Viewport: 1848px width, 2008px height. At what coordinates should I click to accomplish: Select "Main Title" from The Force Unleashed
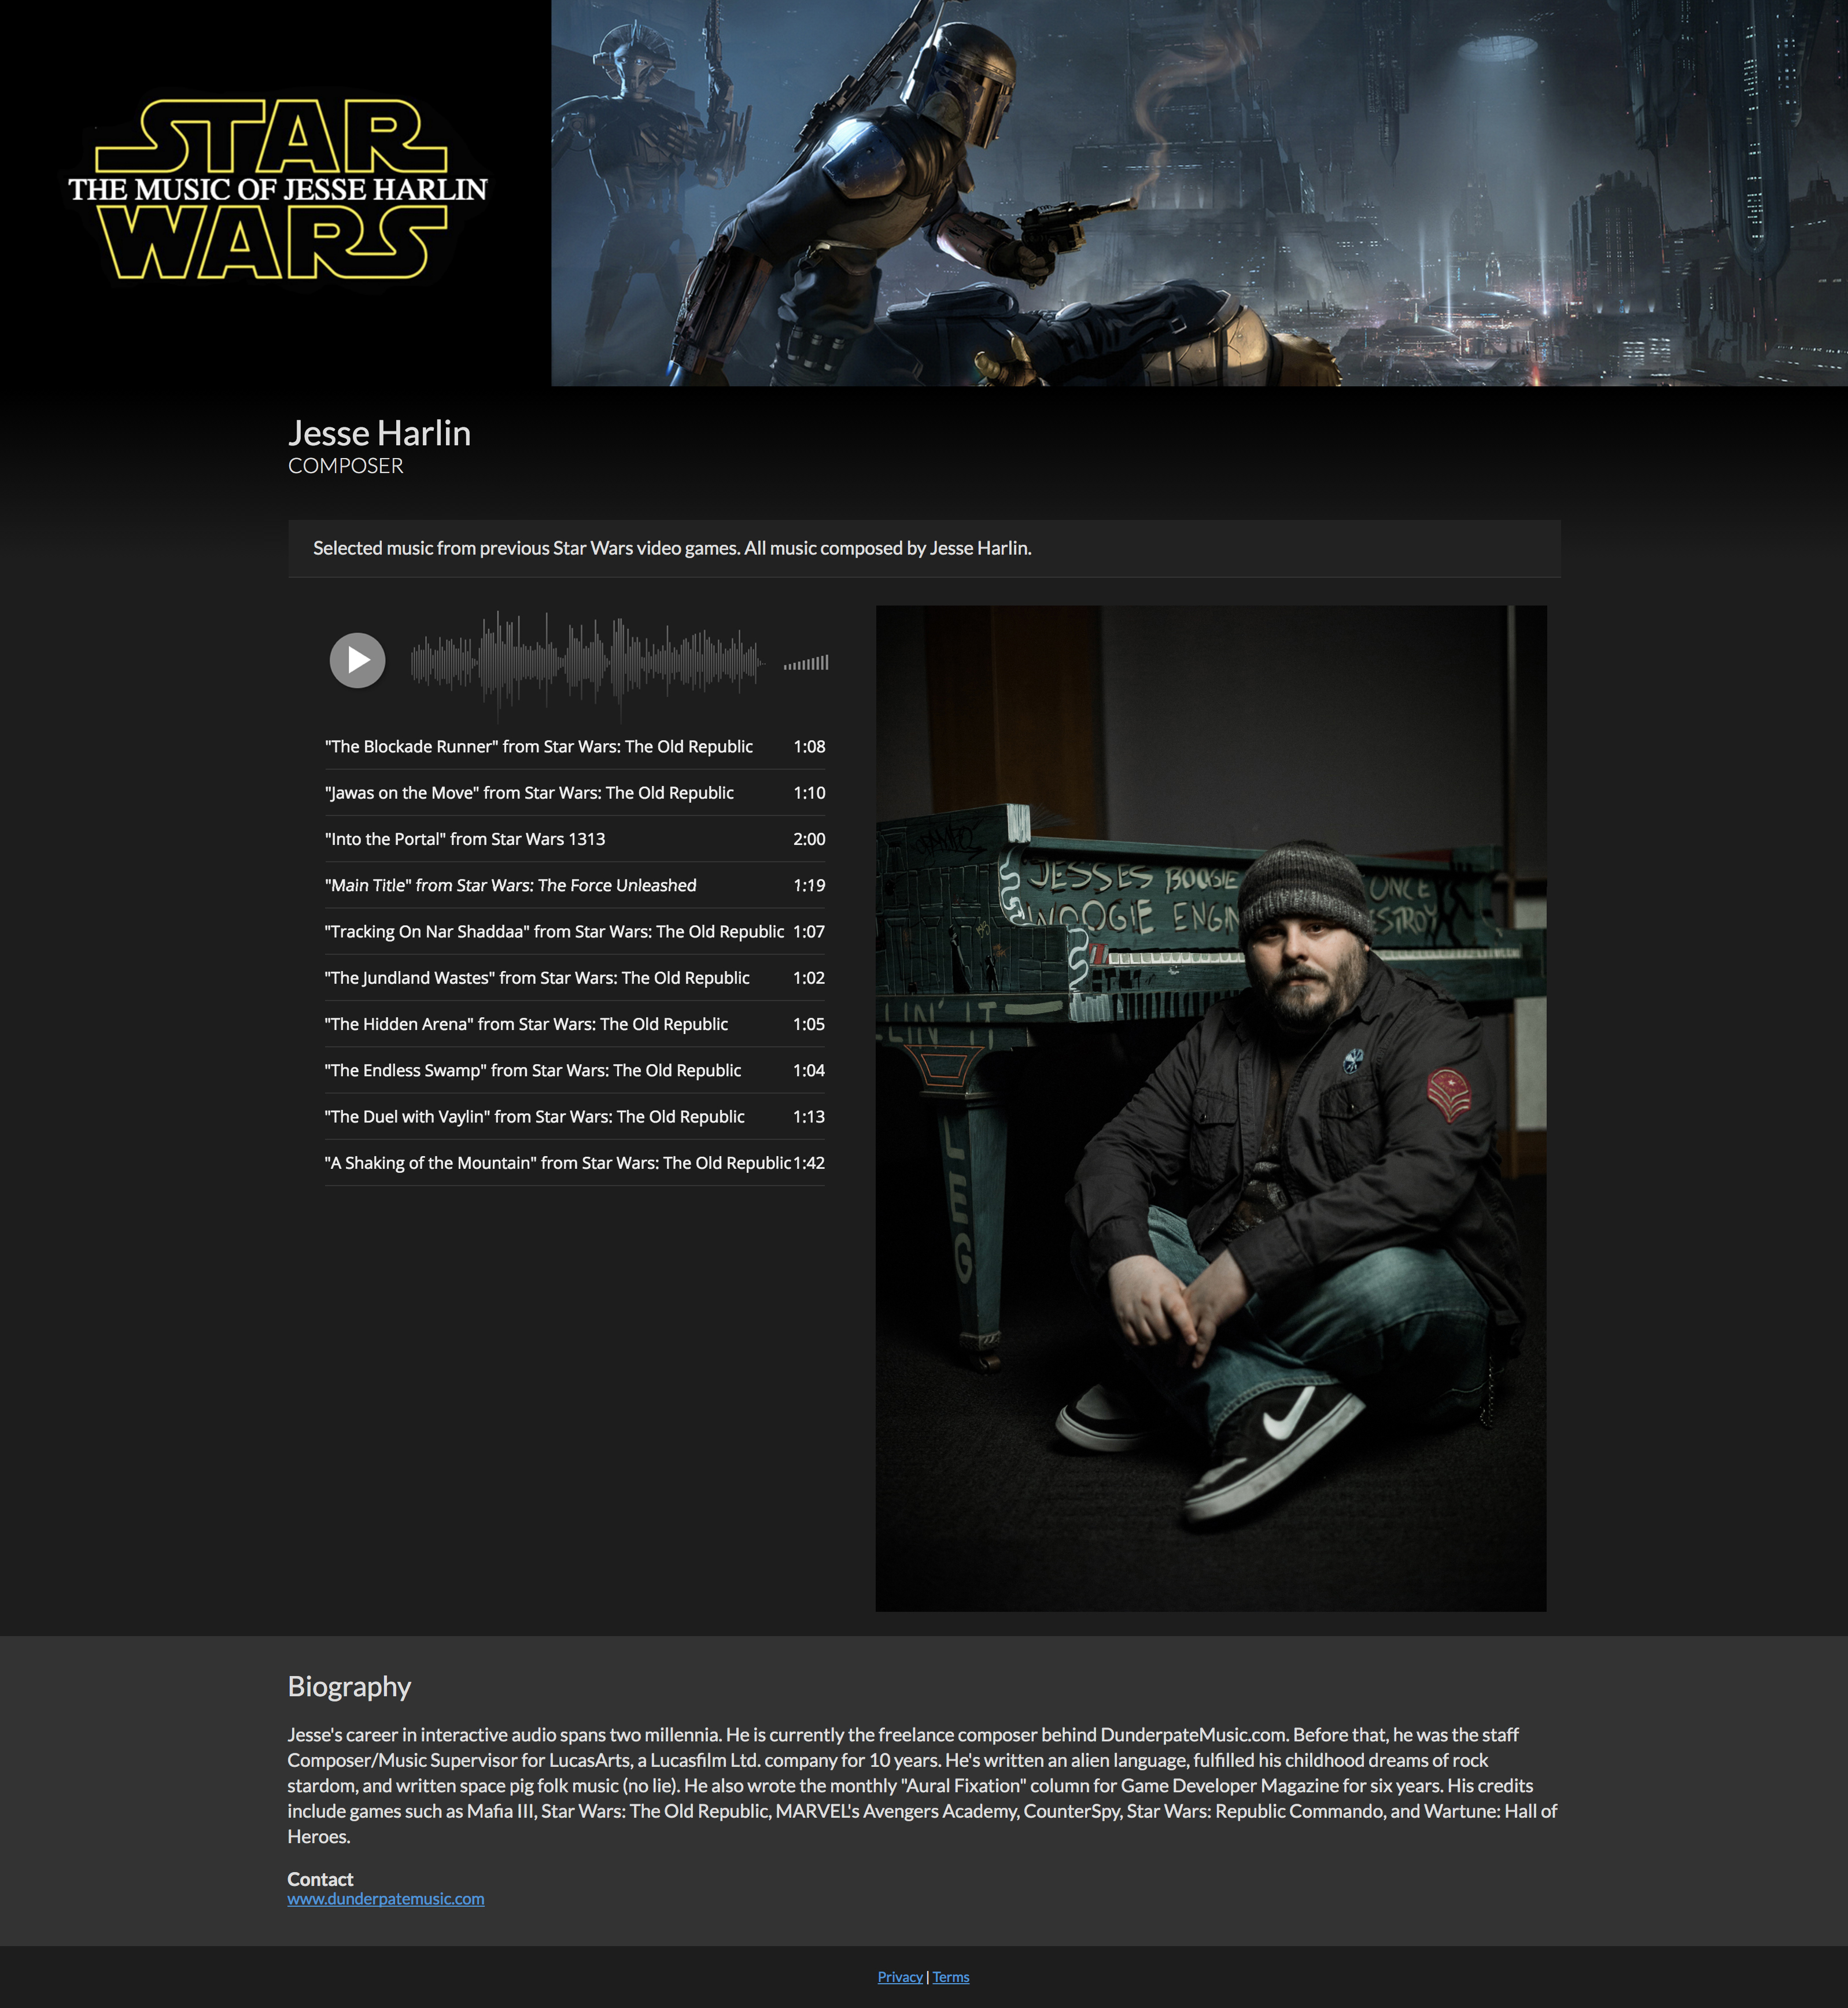[x=574, y=885]
